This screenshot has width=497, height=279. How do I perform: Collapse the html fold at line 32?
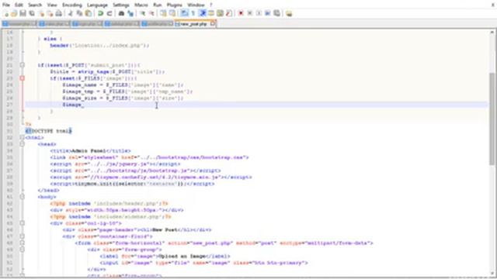(23, 138)
